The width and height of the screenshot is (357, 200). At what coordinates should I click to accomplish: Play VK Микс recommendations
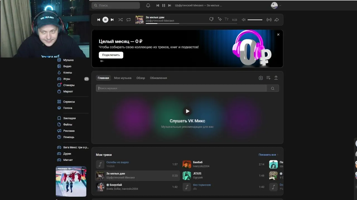pos(187,111)
